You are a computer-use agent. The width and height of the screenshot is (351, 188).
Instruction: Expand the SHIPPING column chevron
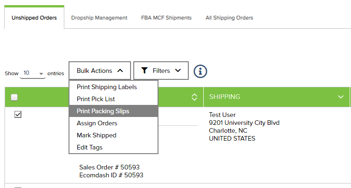coord(341,97)
